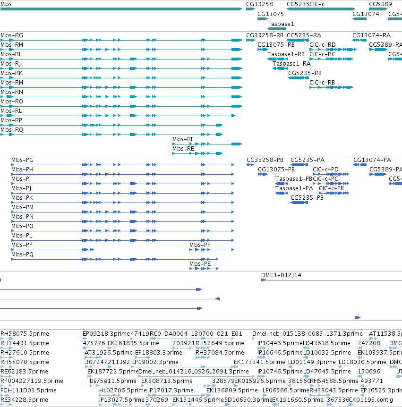Select protein Mbs-PO label
Image resolution: width=402 pixels, height=407 pixels.
22,226
